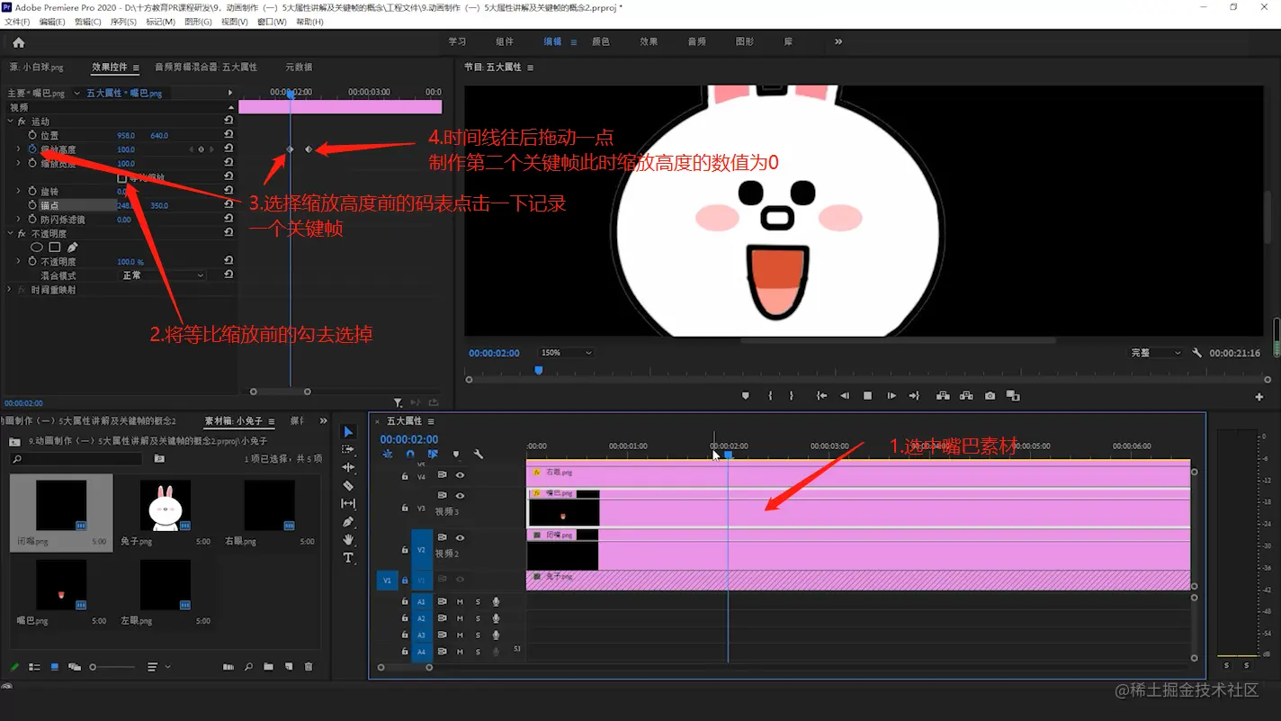Click the free draw bezier pen mask

72,247
